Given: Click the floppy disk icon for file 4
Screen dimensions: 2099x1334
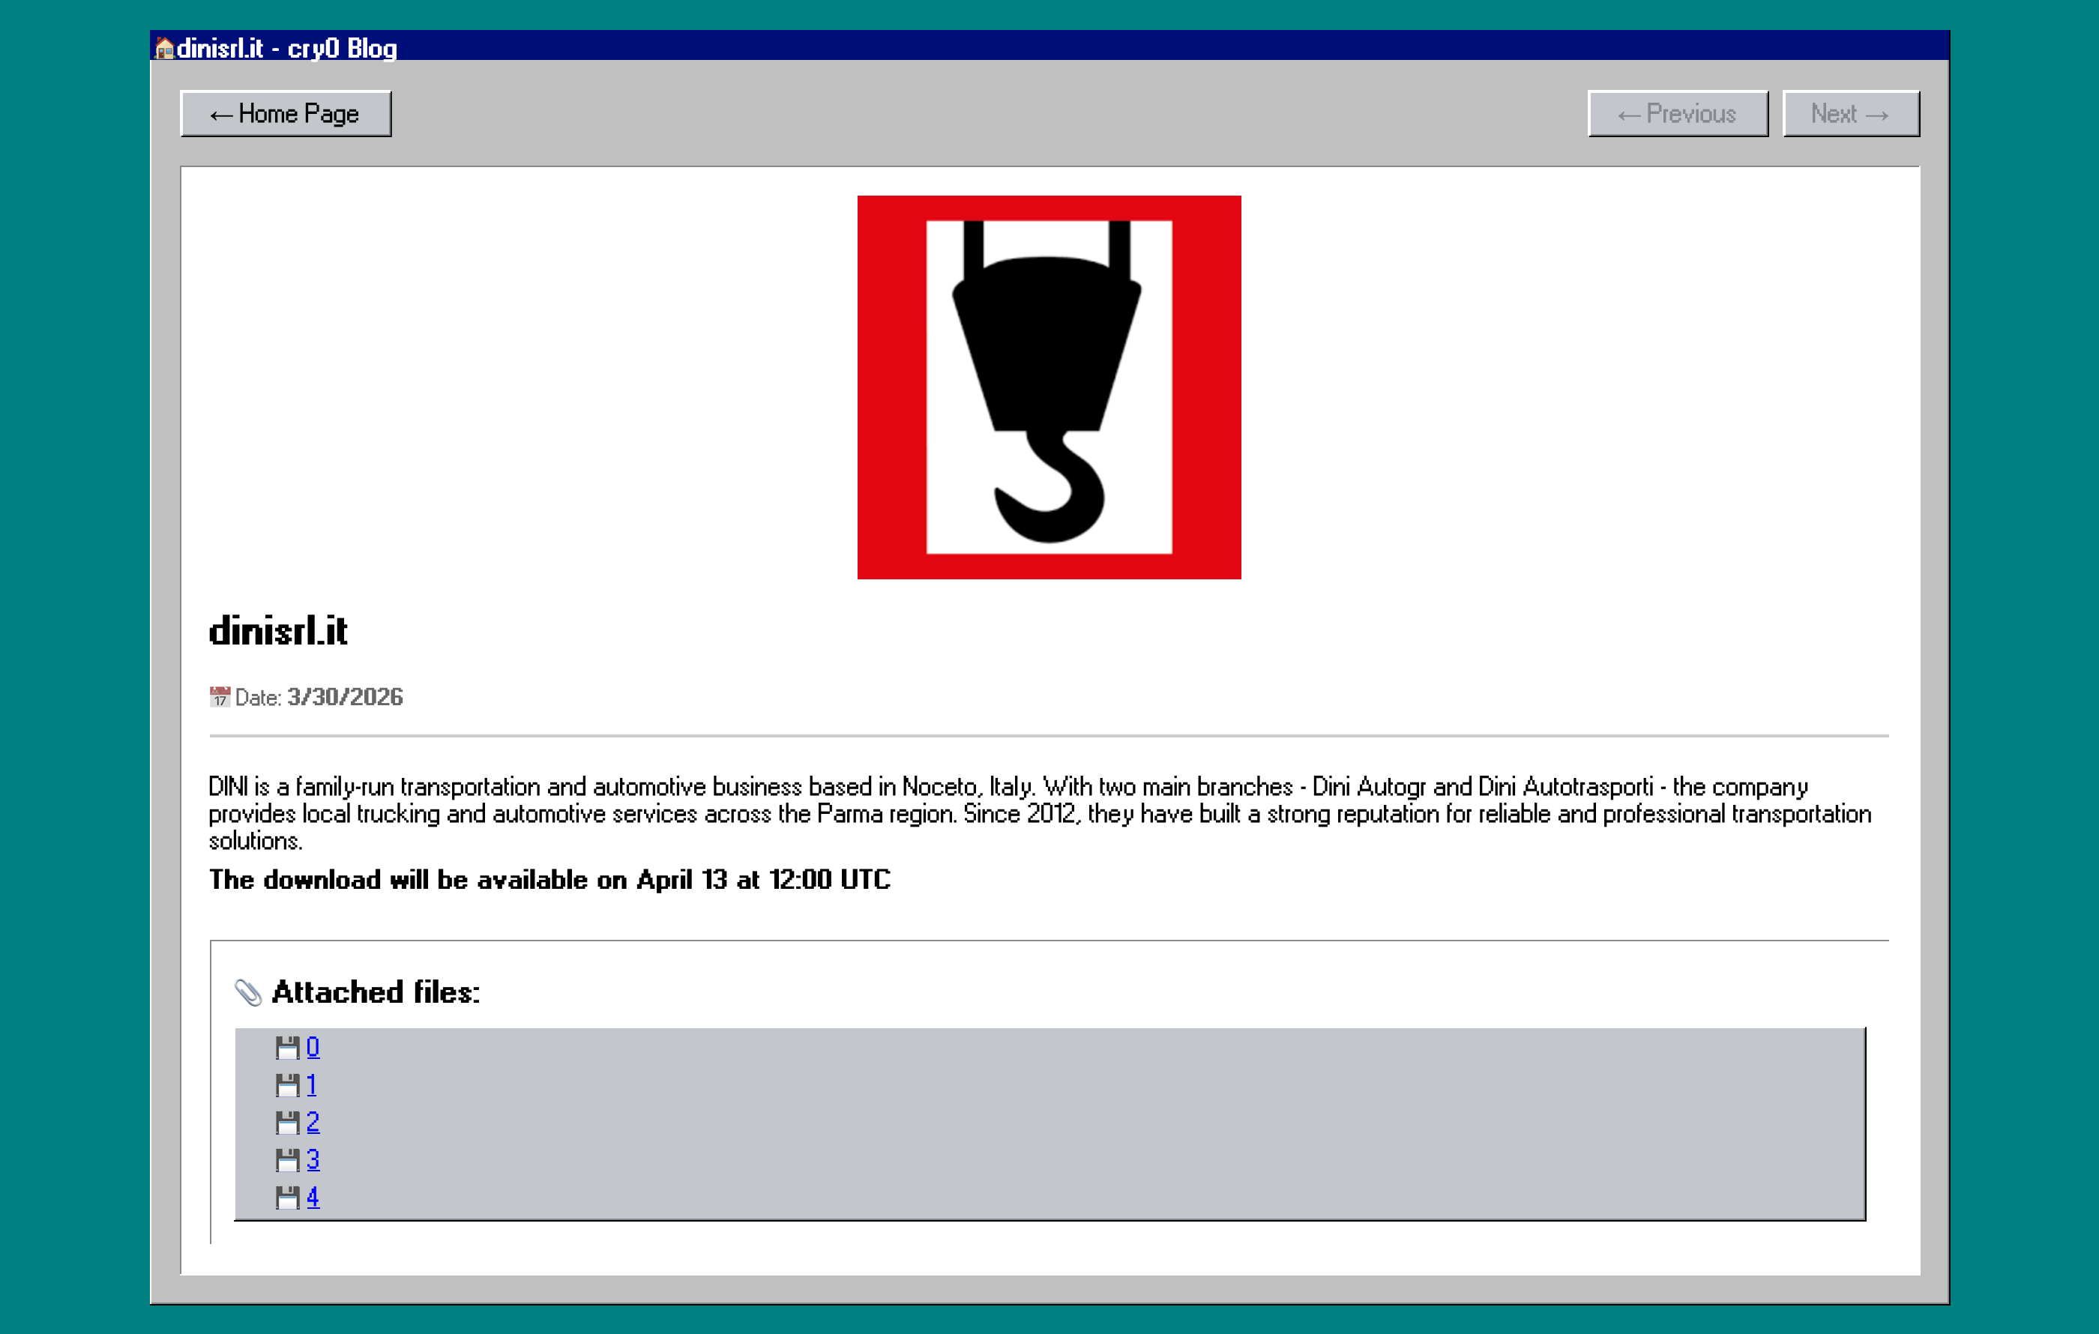Looking at the screenshot, I should pyautogui.click(x=287, y=1197).
